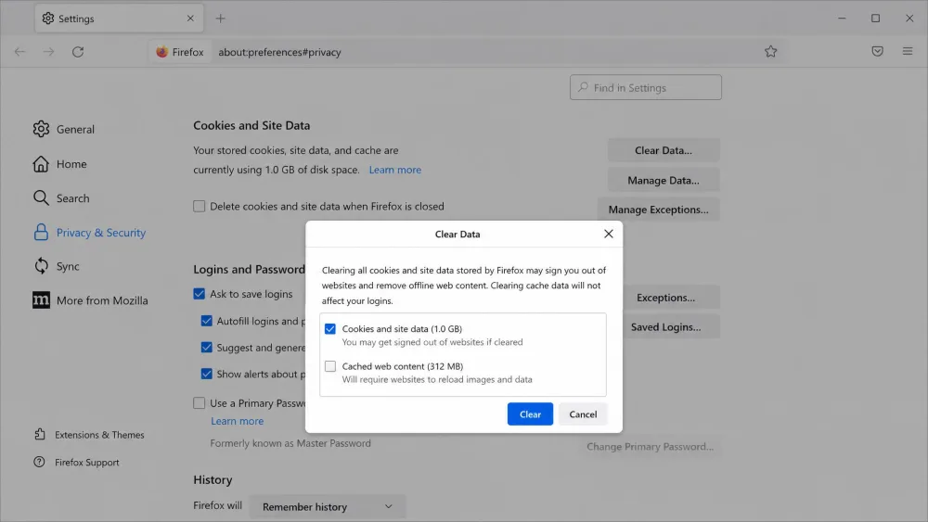This screenshot has height=522, width=928.
Task: Click the History section heading
Action: [x=213, y=480]
